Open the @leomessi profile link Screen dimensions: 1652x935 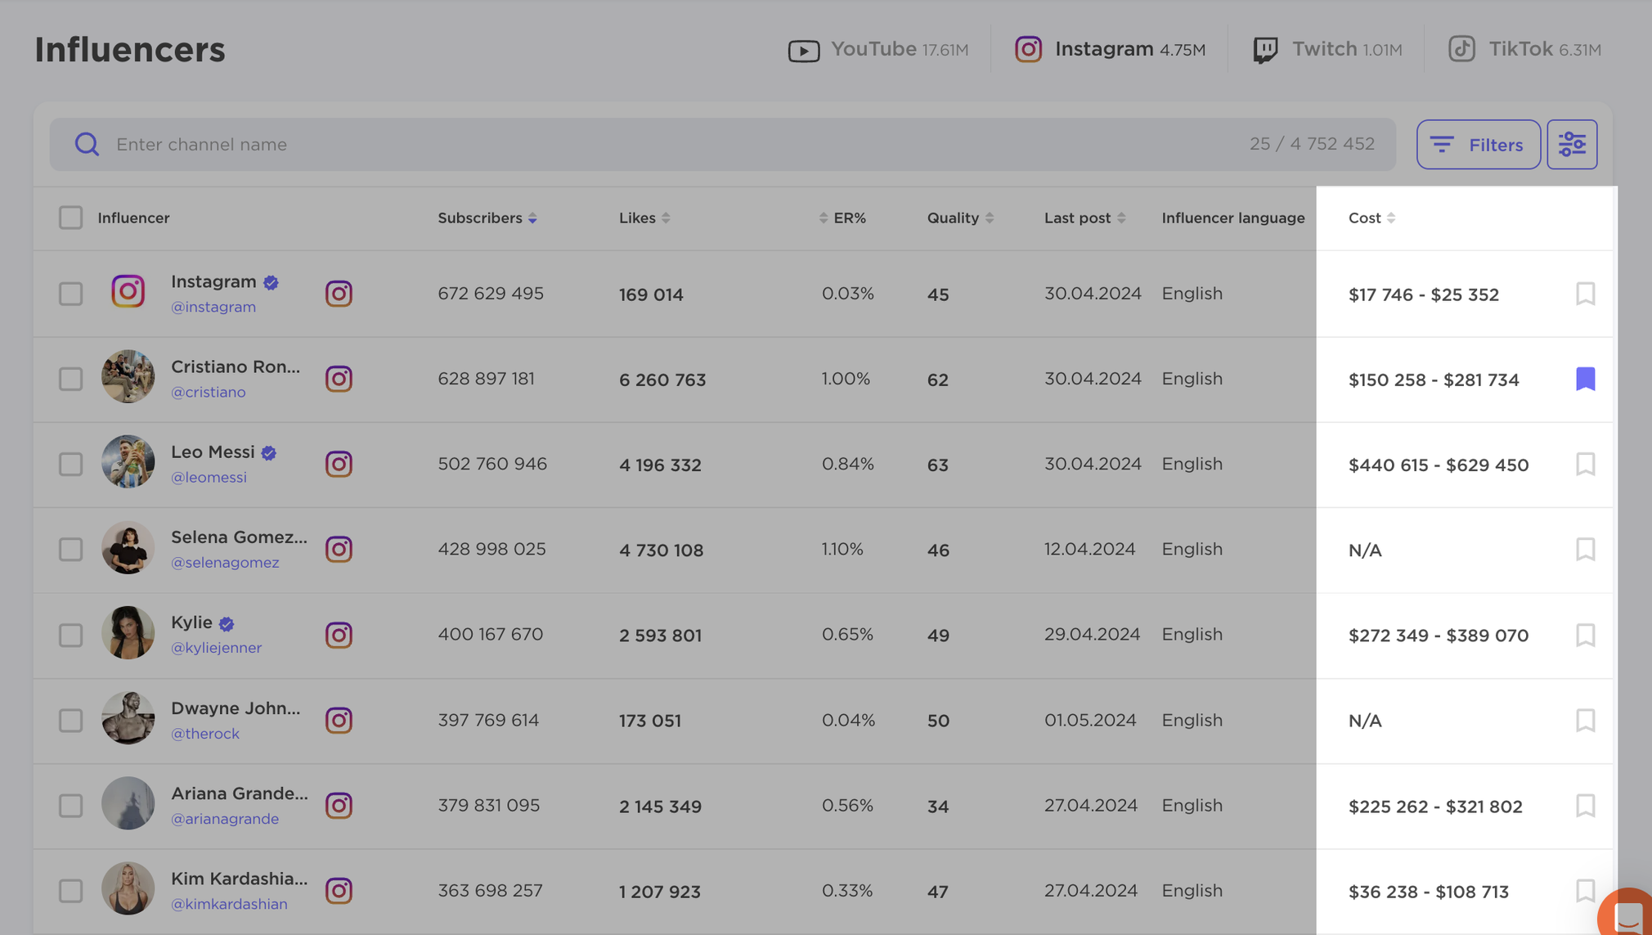(x=209, y=477)
